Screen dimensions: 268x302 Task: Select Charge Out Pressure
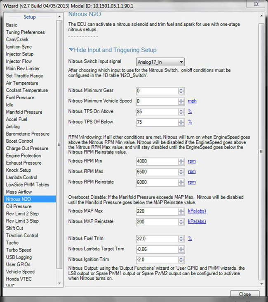coord(27,148)
